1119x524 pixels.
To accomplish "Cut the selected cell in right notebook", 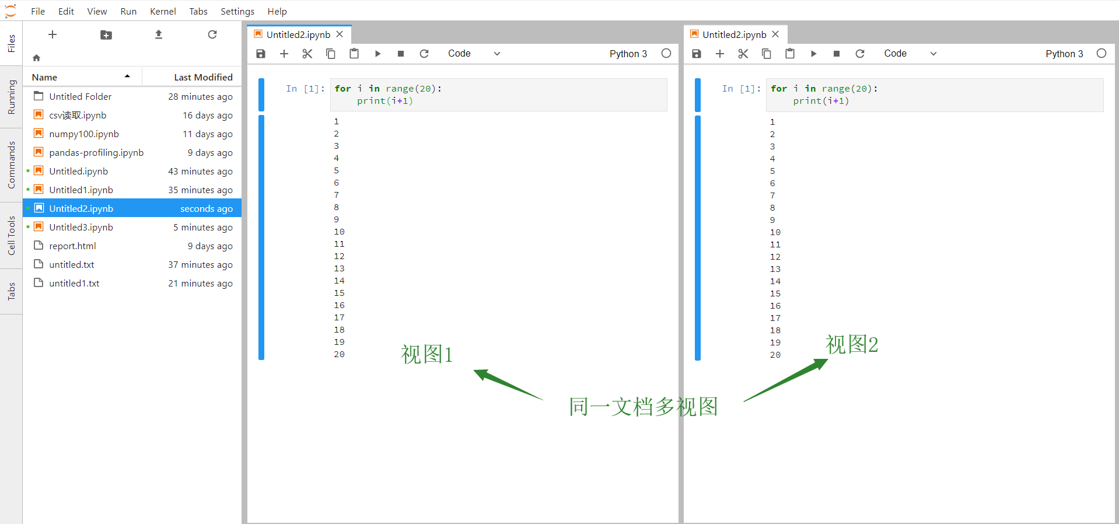I will [743, 54].
